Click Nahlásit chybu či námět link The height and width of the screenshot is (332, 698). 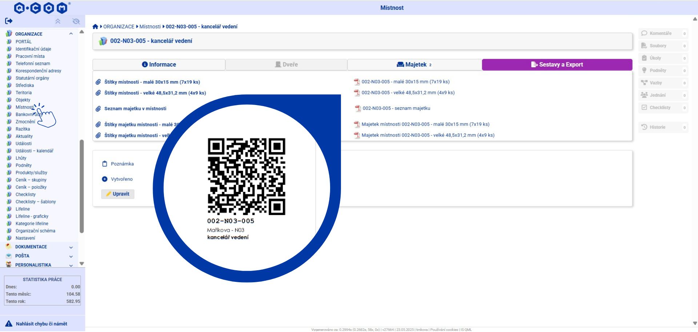41,324
